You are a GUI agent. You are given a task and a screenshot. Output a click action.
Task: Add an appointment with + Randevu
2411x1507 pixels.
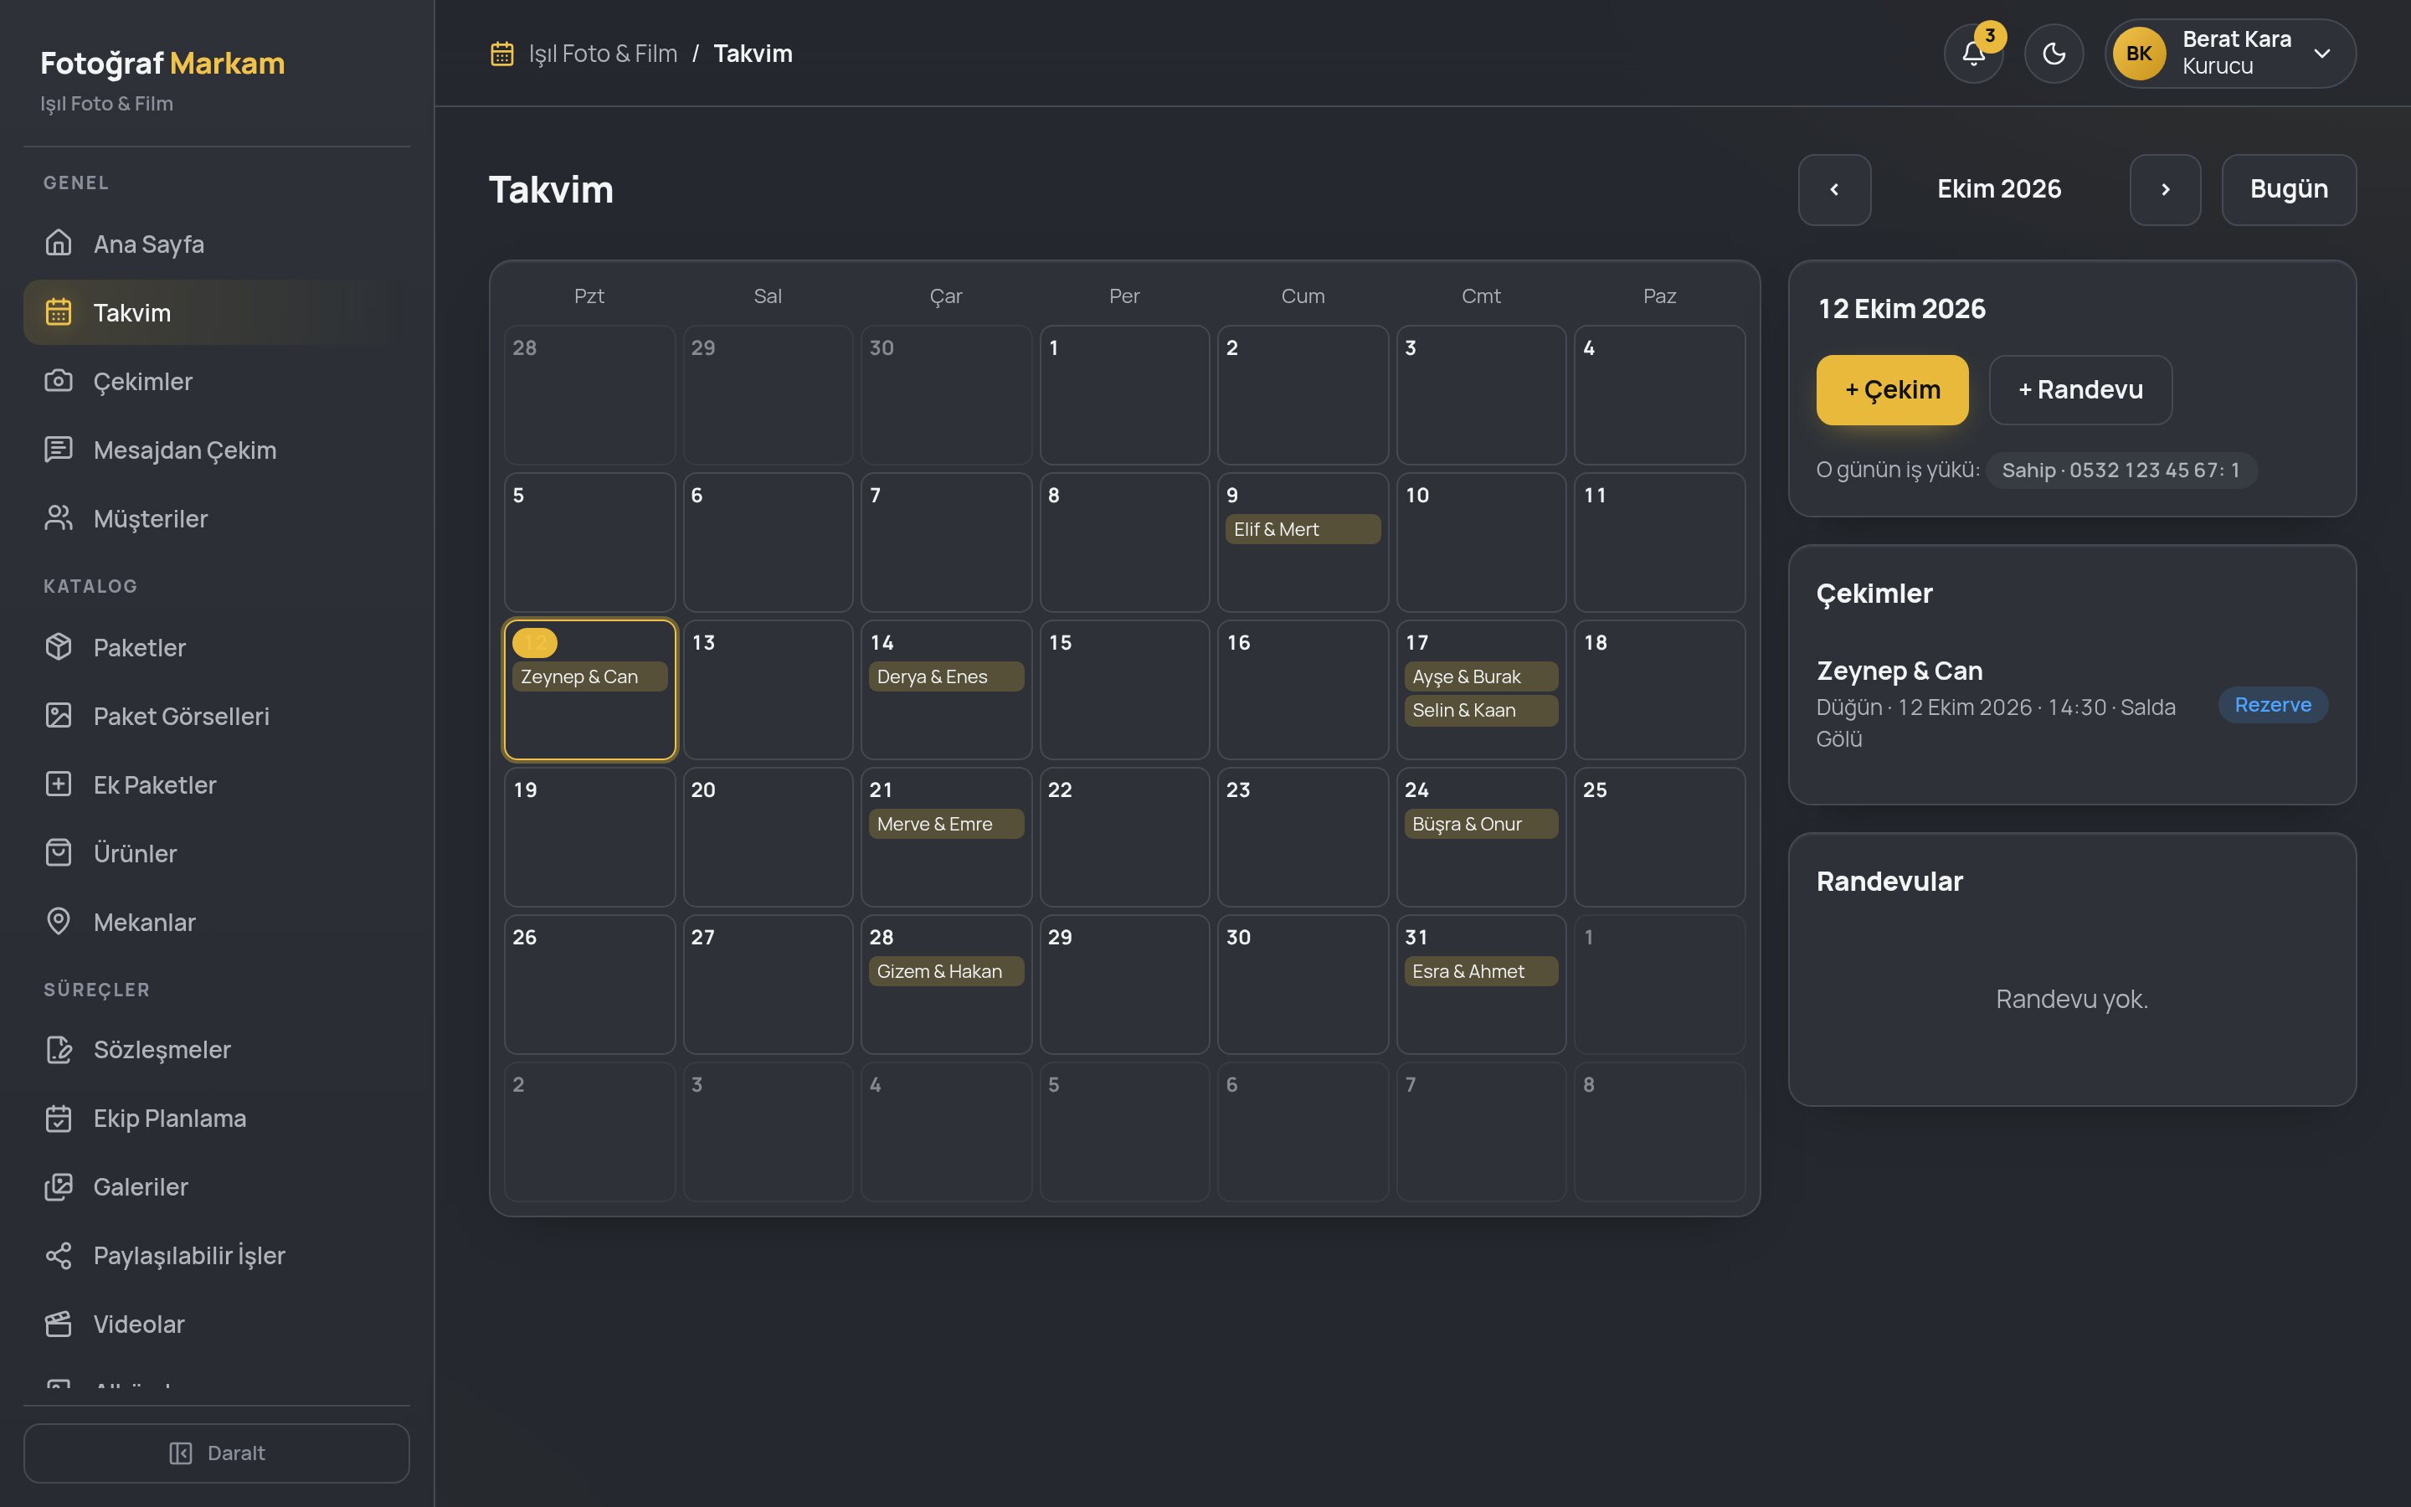(x=2080, y=389)
